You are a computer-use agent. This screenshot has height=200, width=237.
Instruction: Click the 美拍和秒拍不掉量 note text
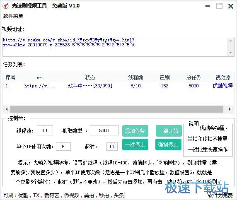[207, 139]
